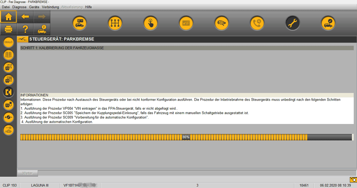Select the touch finger icon

[150, 23]
